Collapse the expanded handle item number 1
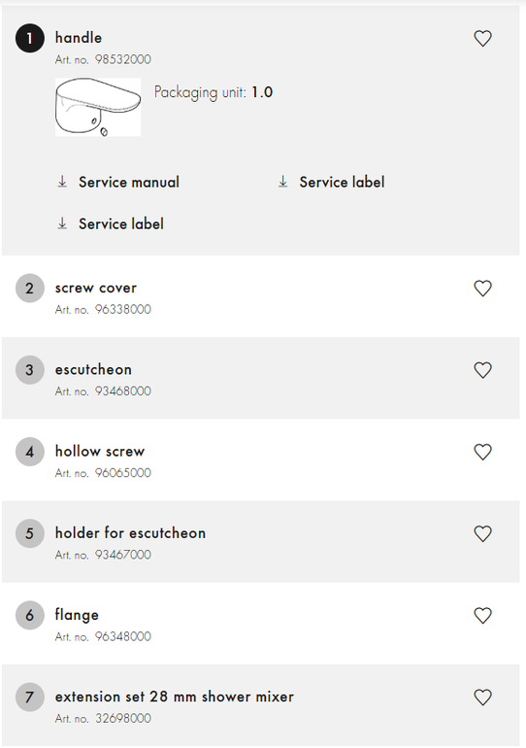Image resolution: width=526 pixels, height=748 pixels. [261, 47]
